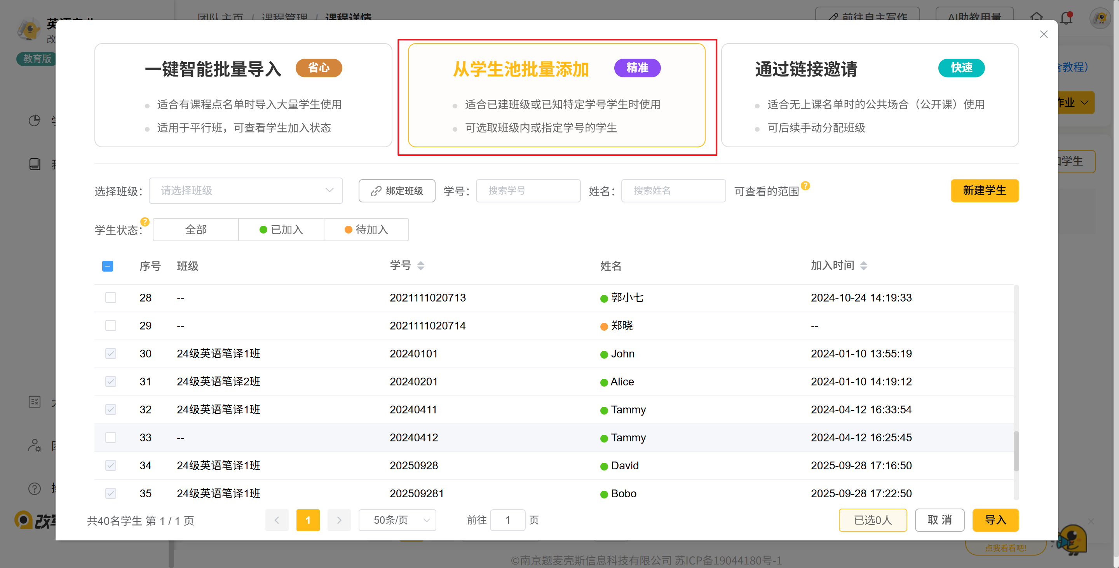This screenshot has height=568, width=1119.
Task: Go to next page with the right arrow
Action: (x=339, y=520)
